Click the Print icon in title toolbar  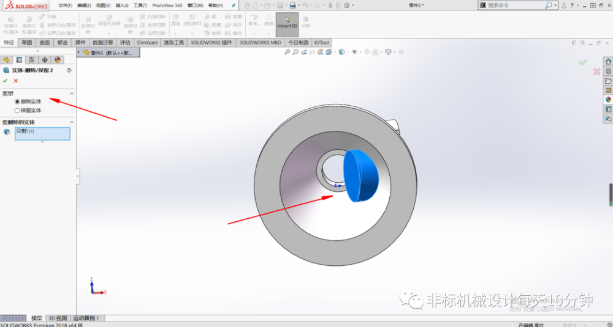click(292, 6)
